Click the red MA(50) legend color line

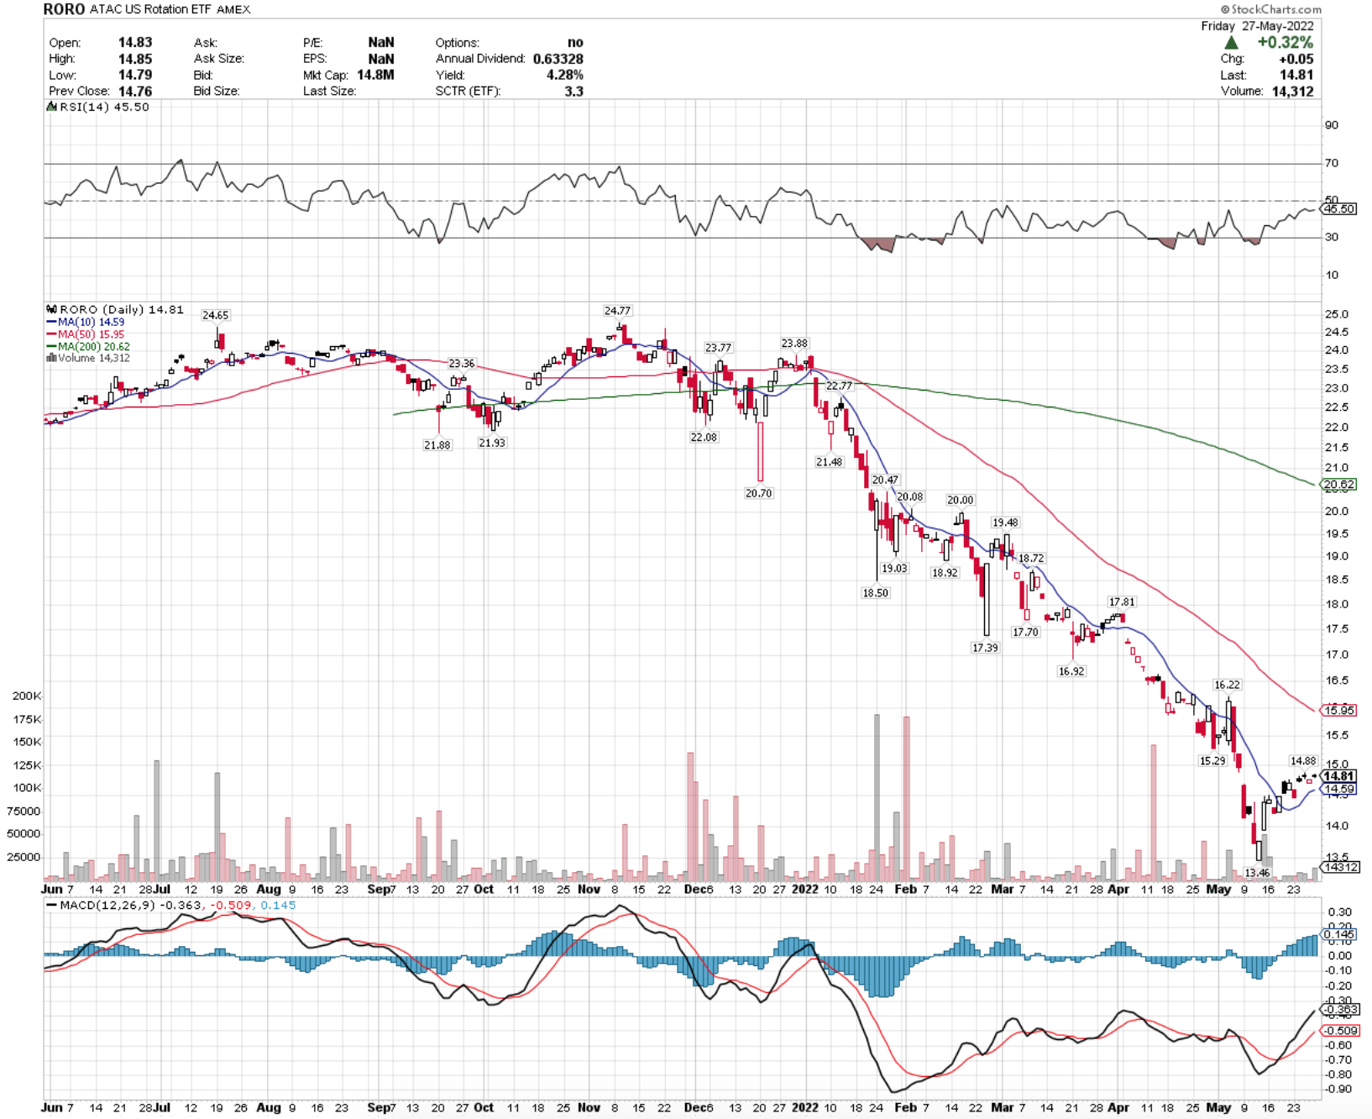point(51,334)
